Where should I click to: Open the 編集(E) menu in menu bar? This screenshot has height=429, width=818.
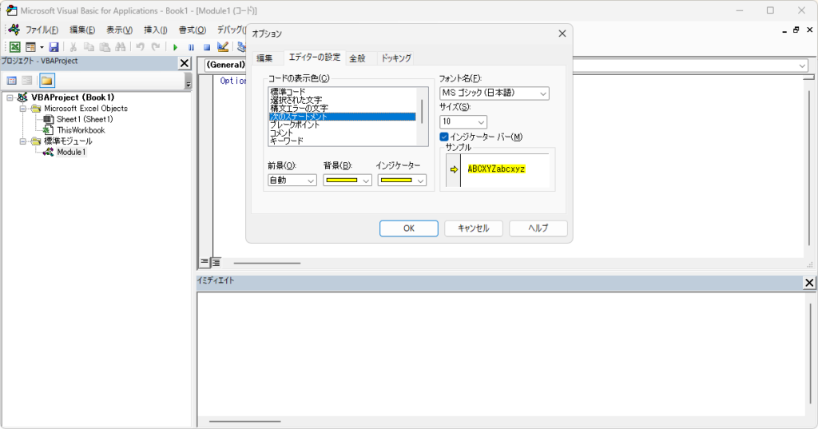[x=82, y=30]
